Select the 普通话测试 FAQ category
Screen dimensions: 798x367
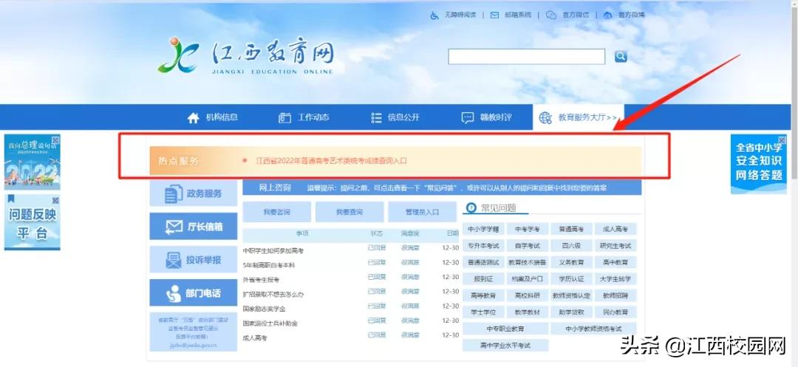click(483, 262)
